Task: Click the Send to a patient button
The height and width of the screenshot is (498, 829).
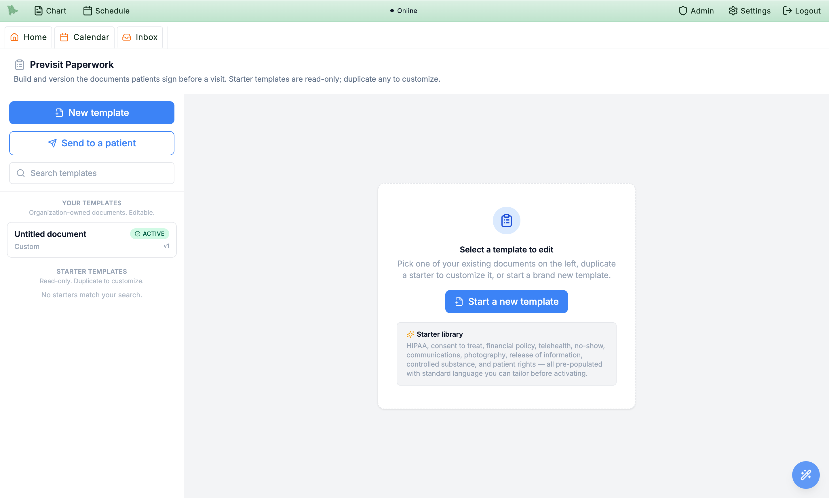Action: pos(92,143)
